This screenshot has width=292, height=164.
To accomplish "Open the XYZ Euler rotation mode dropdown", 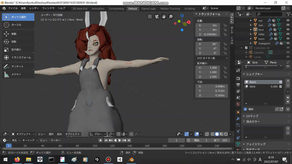I will click(212, 58).
